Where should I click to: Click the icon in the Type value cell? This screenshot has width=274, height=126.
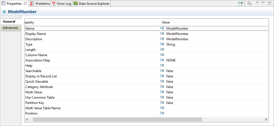162,44
